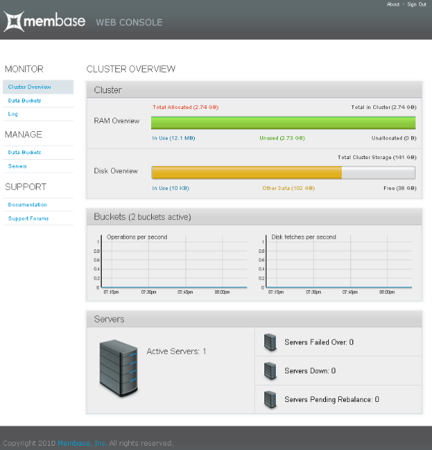
Task: Click the Servers Down server icon
Action: (270, 370)
